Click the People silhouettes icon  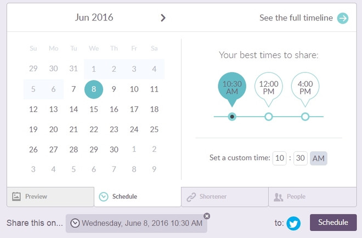tap(278, 197)
